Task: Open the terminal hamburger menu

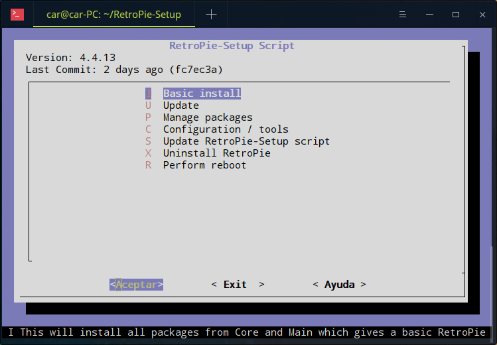Action: click(403, 14)
